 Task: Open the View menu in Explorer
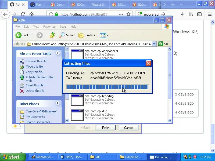36,27
